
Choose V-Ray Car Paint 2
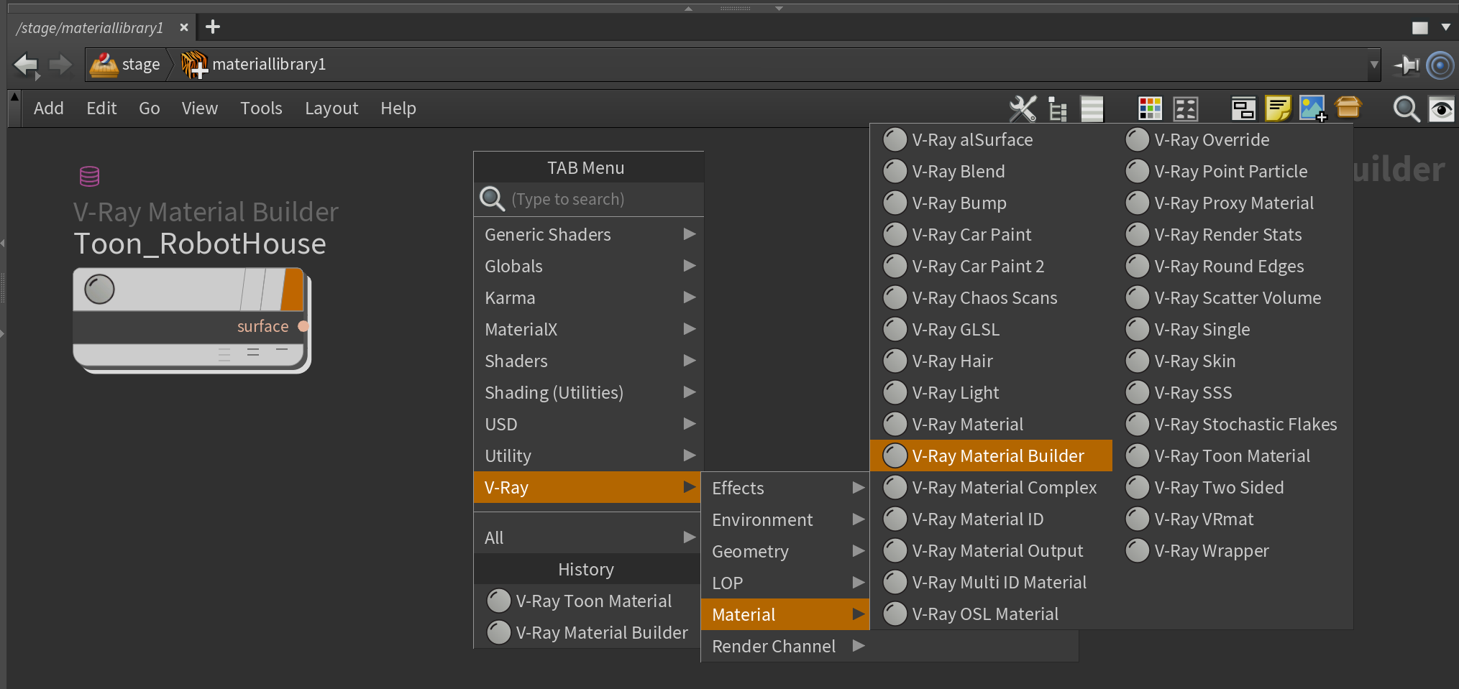click(x=991, y=266)
